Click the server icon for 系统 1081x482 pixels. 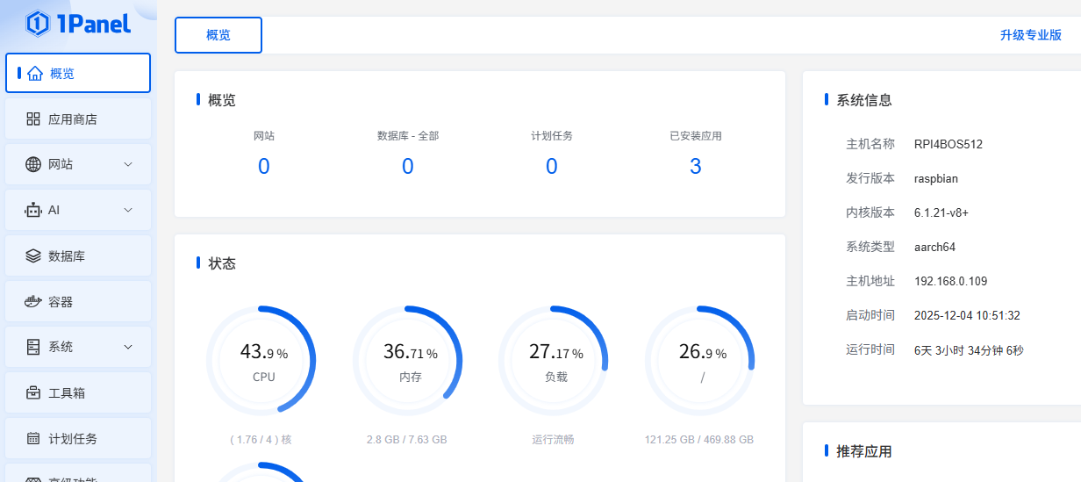coord(33,347)
